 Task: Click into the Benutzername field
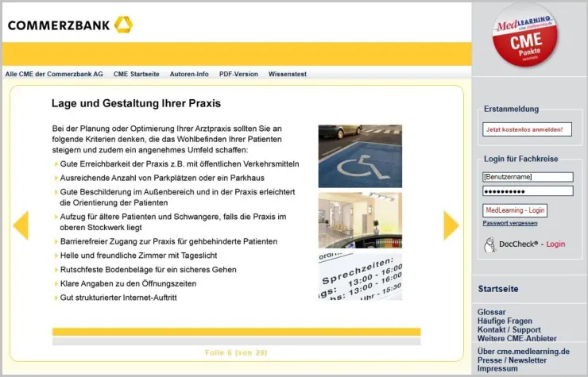pos(527,177)
